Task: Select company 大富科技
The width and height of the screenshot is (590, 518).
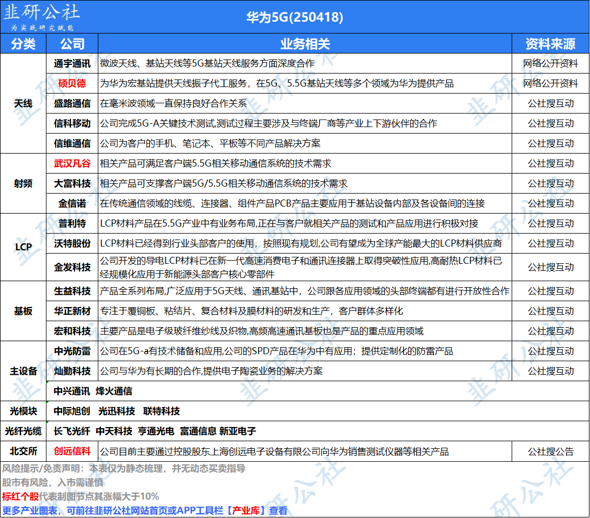Action: pyautogui.click(x=72, y=183)
